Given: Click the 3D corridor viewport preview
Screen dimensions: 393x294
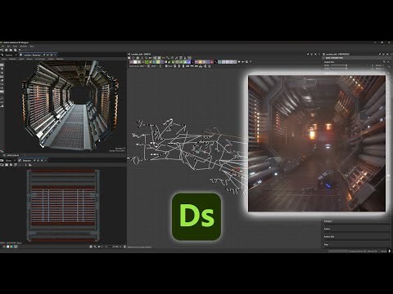Looking at the screenshot, I should point(71,105).
